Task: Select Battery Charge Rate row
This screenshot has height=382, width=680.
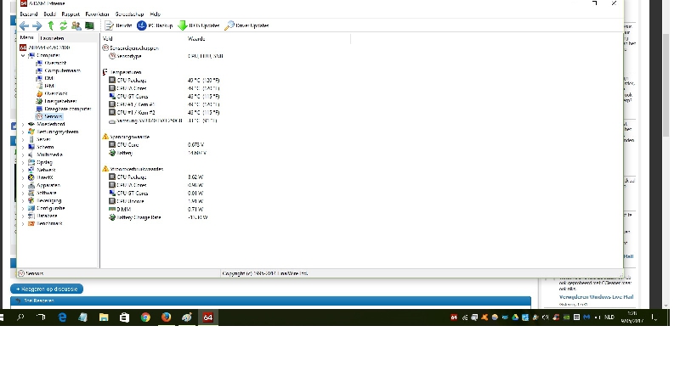Action: coord(158,217)
